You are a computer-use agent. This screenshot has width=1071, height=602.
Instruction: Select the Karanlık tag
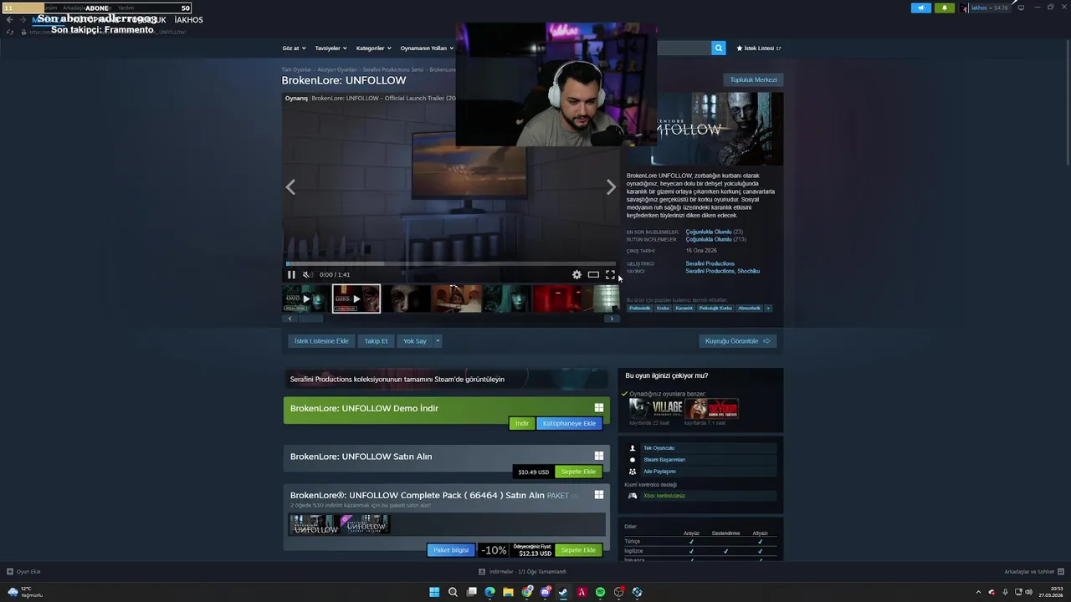(x=684, y=308)
